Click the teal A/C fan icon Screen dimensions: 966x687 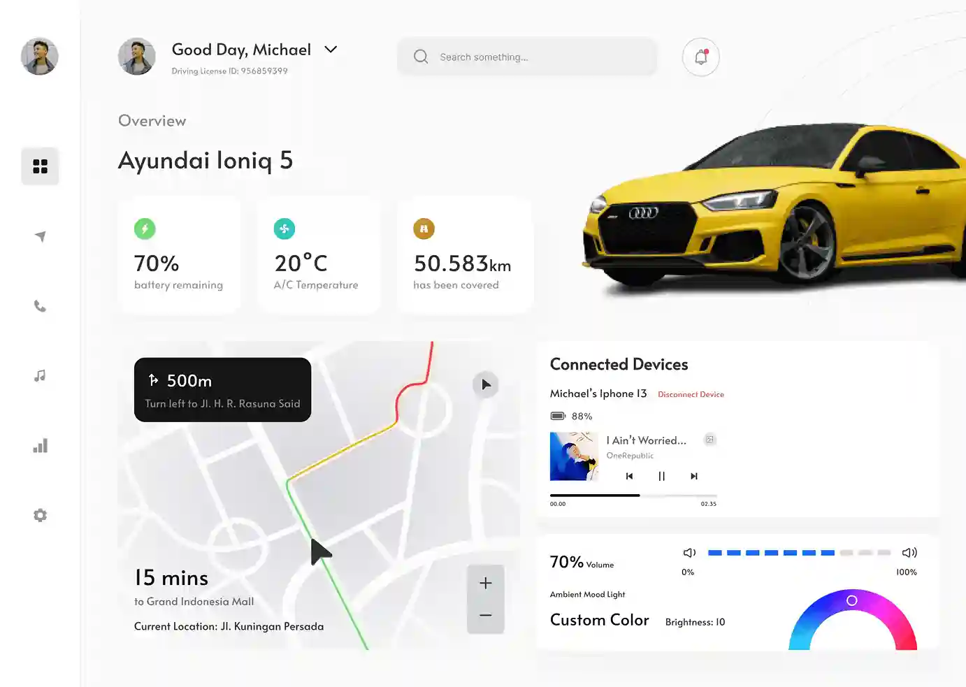point(284,229)
